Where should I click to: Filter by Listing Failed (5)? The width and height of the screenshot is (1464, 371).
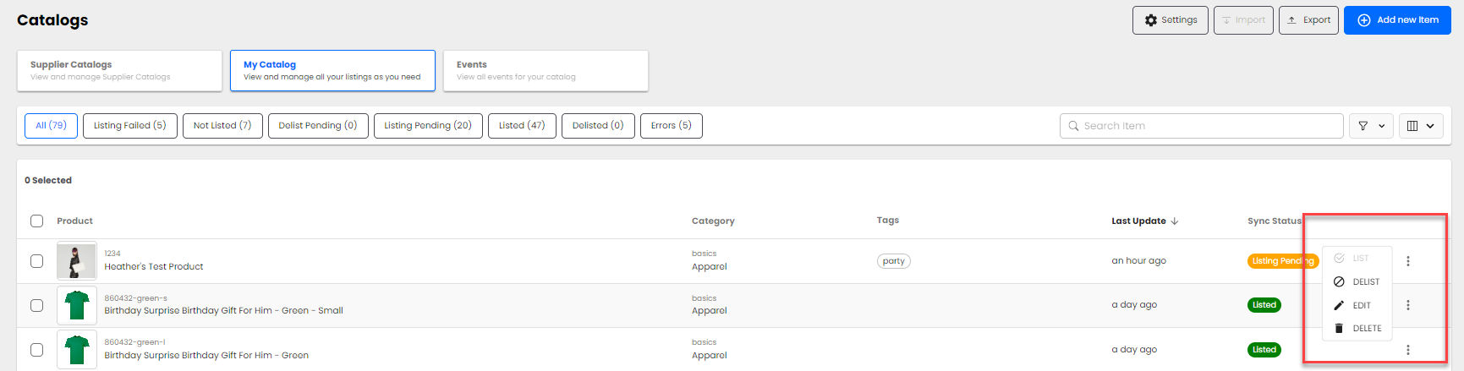(x=129, y=126)
